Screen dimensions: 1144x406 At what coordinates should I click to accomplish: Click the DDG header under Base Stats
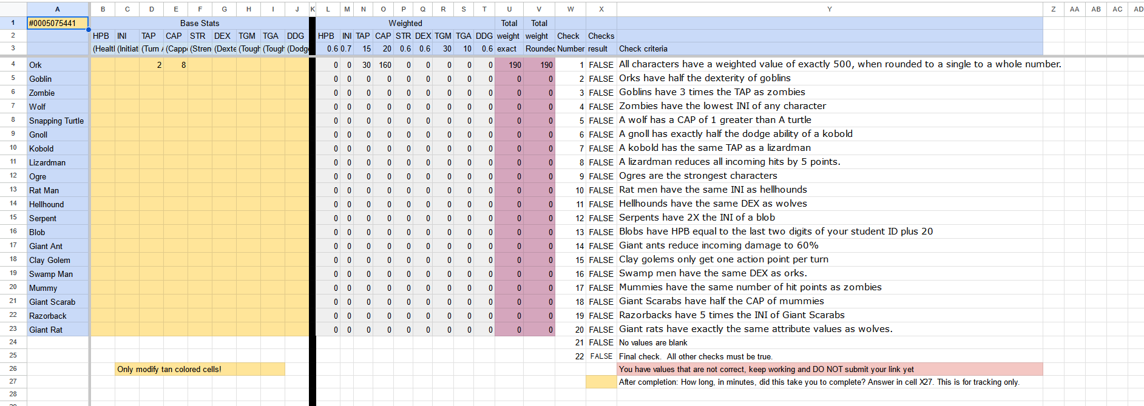(297, 36)
